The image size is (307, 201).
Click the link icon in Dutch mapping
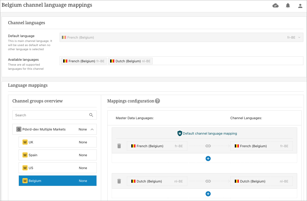[x=208, y=181]
